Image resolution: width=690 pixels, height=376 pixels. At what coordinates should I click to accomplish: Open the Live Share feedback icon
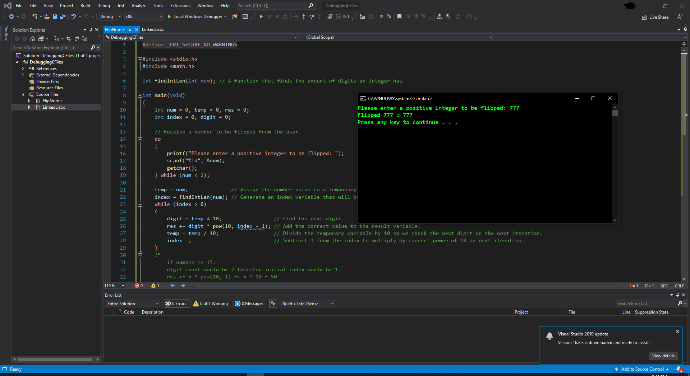[680, 17]
